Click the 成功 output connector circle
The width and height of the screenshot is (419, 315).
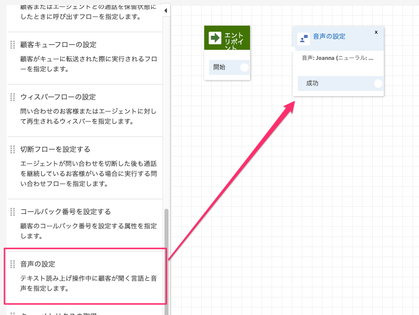(x=378, y=84)
